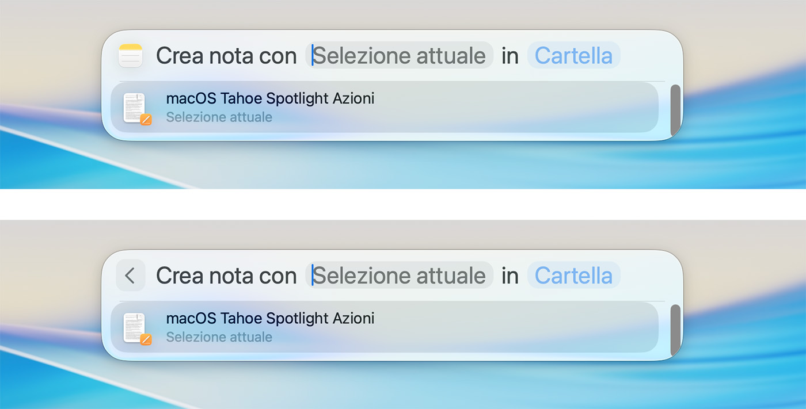
Task: Open Cartella picker in the Notes-icon panel
Action: [573, 56]
